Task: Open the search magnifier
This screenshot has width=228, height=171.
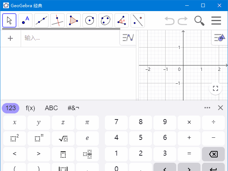Action: pos(199,21)
